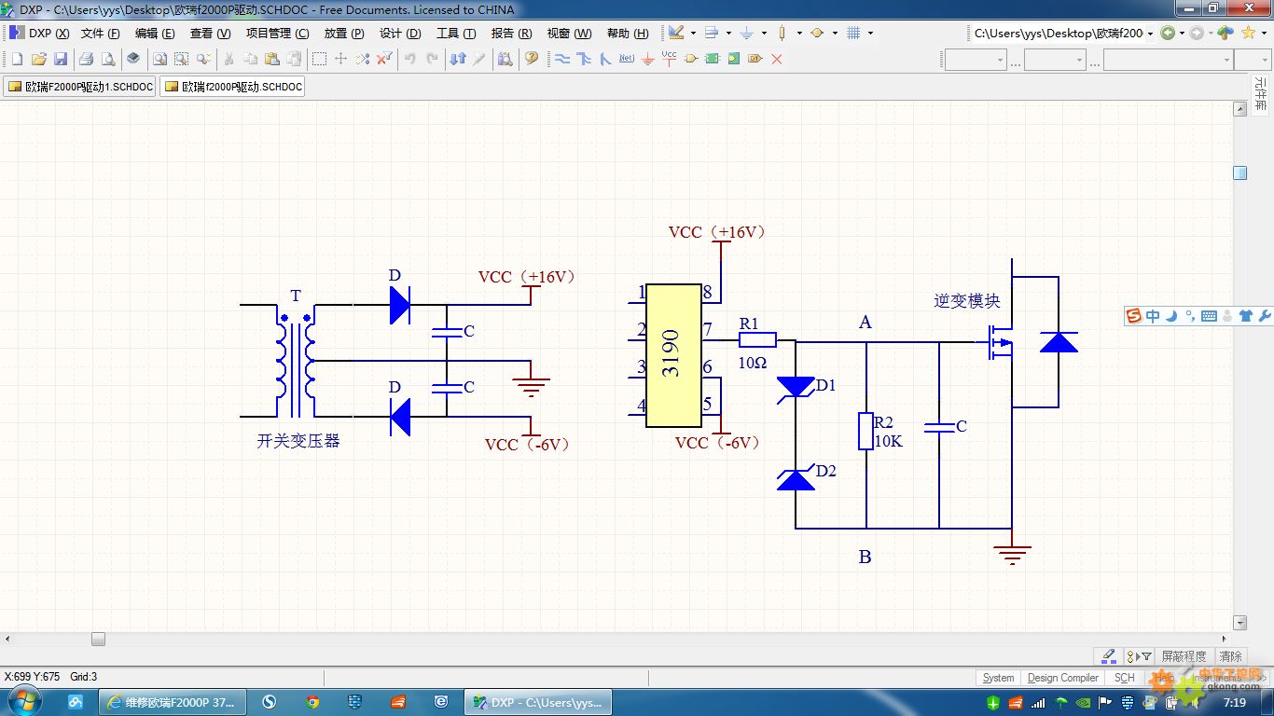This screenshot has height=716, width=1274.
Task: Select the Place Bus tool
Action: [x=584, y=59]
